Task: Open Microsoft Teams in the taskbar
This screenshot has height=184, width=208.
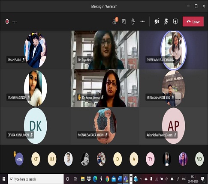Action: (x=126, y=179)
